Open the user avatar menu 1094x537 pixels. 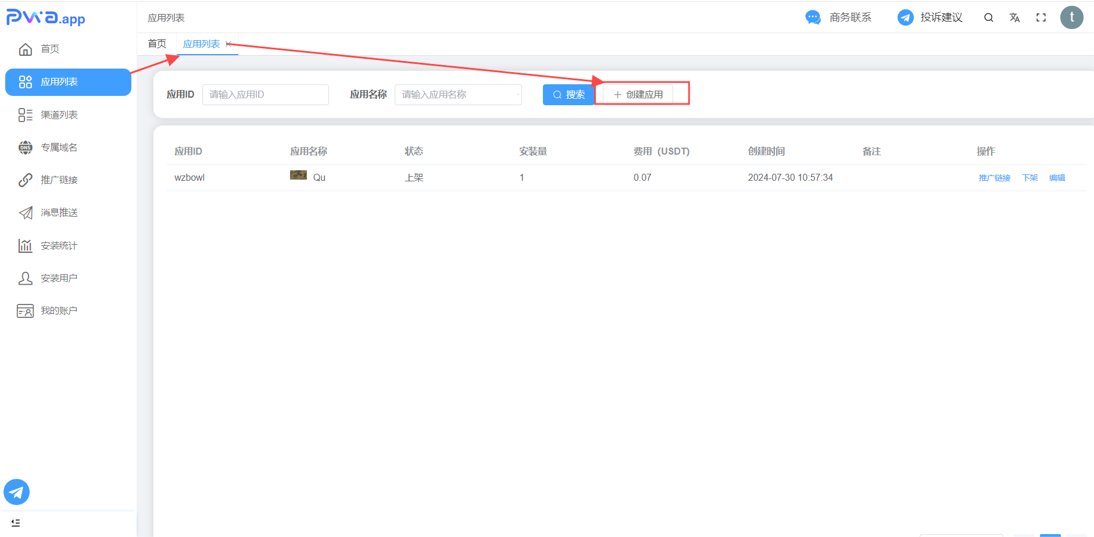tap(1071, 17)
